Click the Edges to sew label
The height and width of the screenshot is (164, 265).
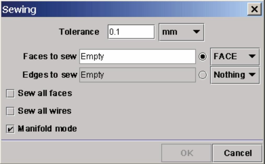50,75
